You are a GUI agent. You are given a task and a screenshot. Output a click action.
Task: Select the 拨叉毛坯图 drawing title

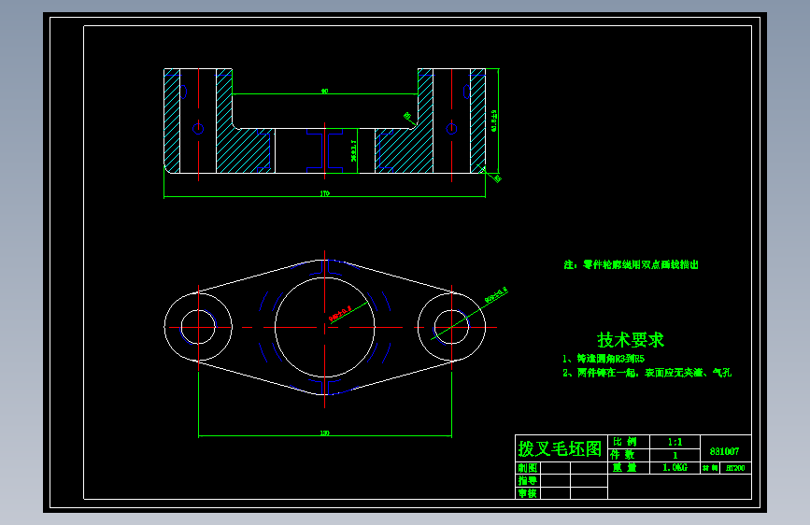tap(560, 448)
